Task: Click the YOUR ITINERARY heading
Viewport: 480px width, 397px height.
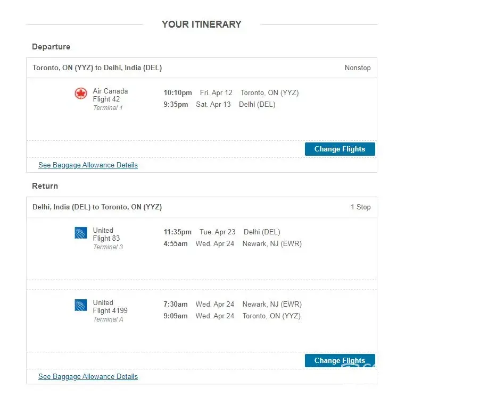Action: (x=201, y=24)
